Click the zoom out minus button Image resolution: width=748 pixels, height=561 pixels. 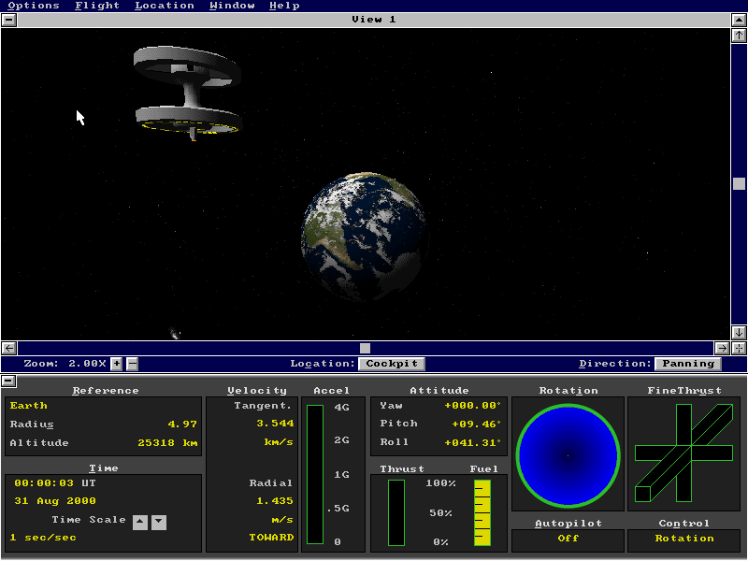click(x=132, y=364)
